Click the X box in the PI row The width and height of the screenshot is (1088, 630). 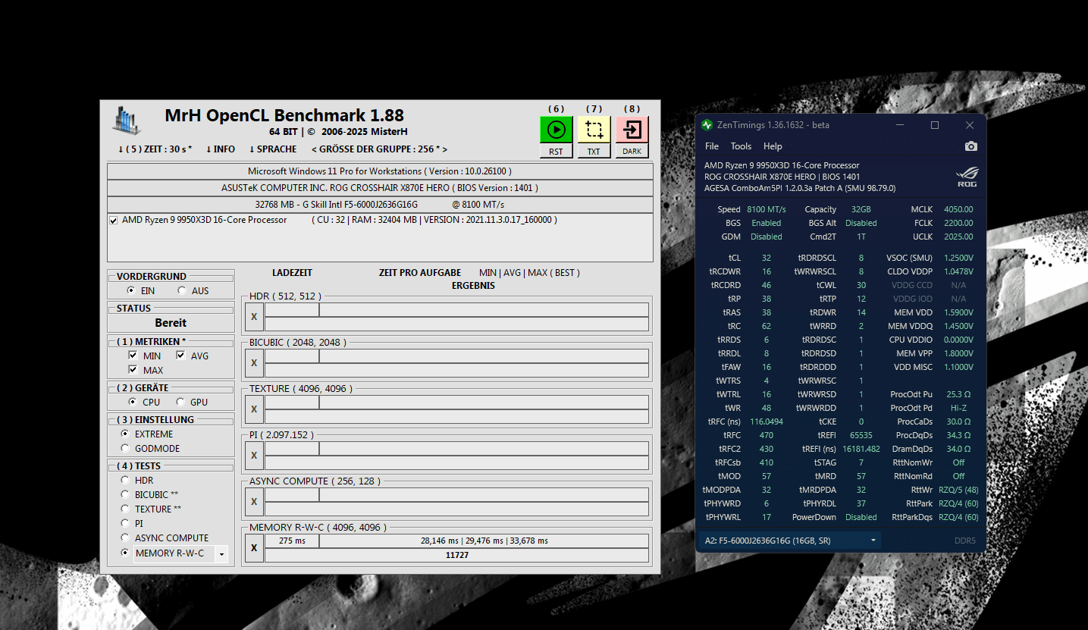pos(254,456)
